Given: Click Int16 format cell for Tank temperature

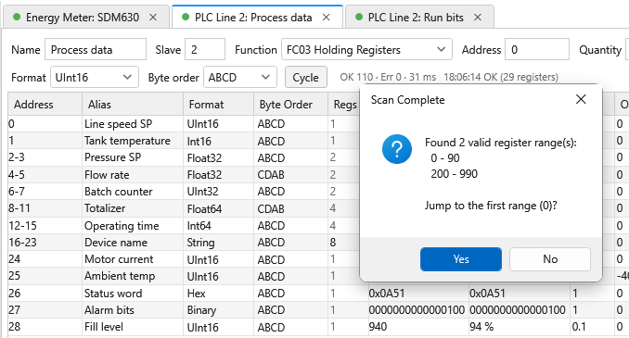Looking at the screenshot, I should point(218,141).
